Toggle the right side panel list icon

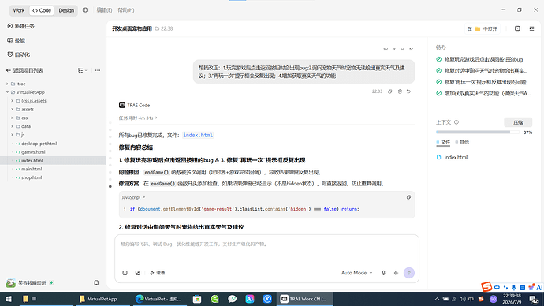[531, 28]
